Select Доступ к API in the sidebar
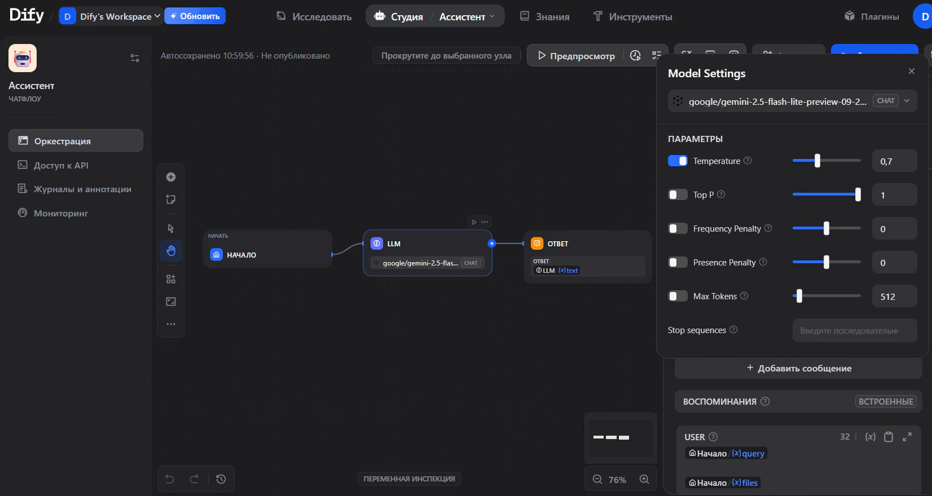Viewport: 932px width, 496px height. (76, 165)
